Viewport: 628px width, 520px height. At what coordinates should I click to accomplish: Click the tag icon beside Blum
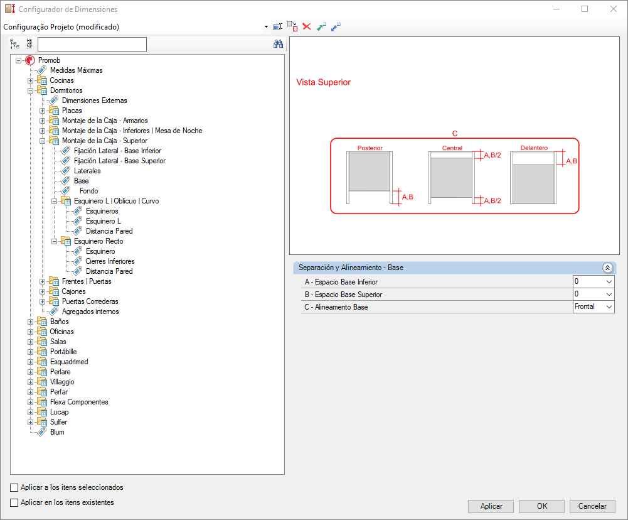pos(42,432)
